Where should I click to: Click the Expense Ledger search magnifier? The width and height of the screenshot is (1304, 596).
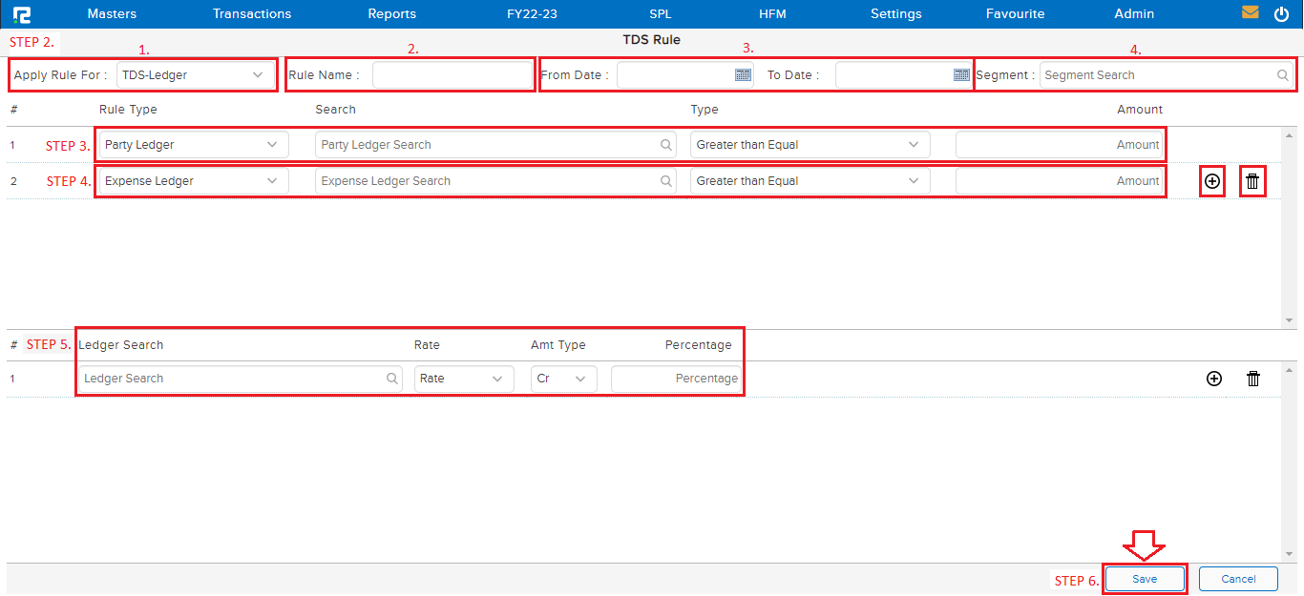pyautogui.click(x=666, y=180)
